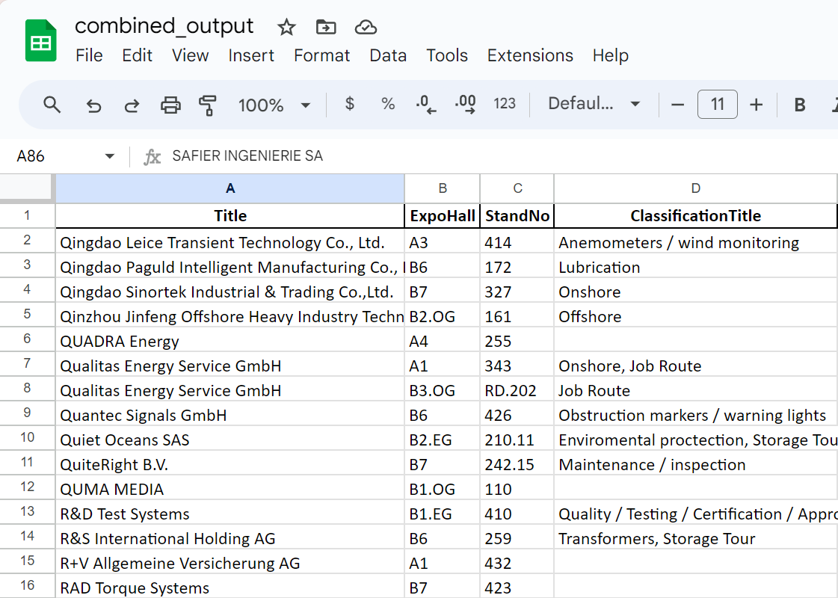
Task: Toggle bold formatting
Action: 800,105
